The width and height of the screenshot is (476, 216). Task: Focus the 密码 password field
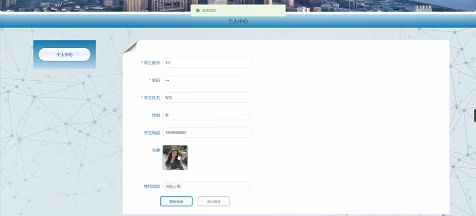pyautogui.click(x=207, y=80)
